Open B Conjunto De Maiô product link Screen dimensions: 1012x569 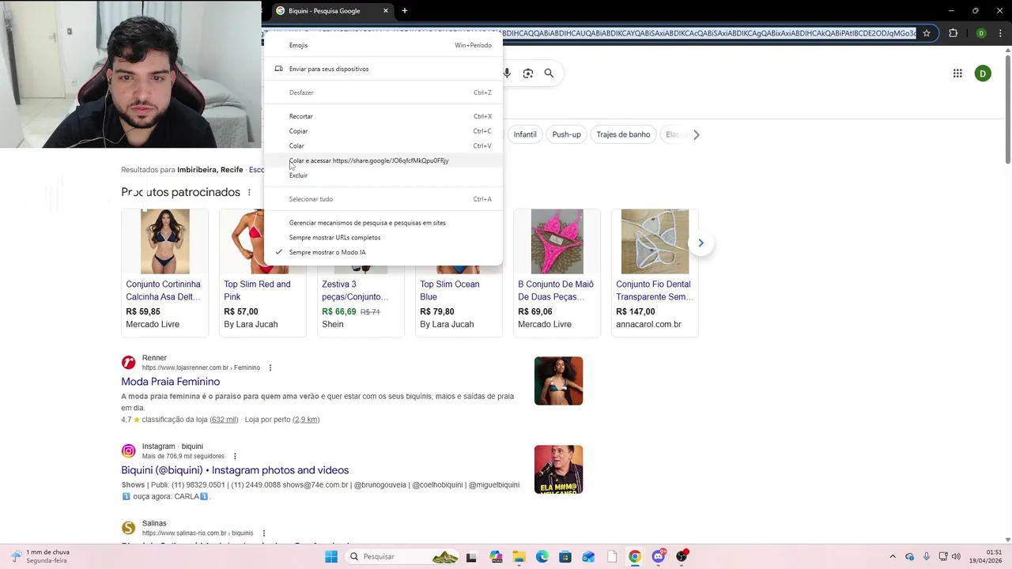[x=556, y=290]
